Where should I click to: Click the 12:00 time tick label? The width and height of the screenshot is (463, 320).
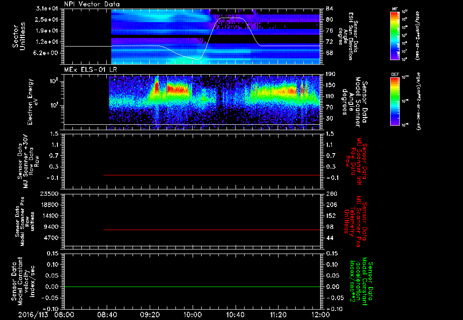321,315
